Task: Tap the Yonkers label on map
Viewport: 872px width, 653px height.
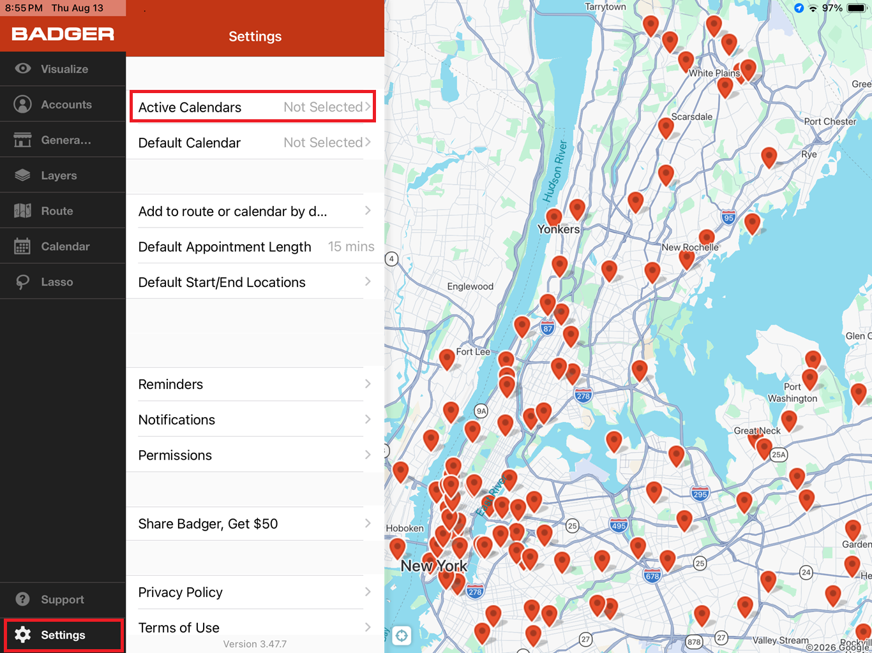Action: [x=559, y=229]
